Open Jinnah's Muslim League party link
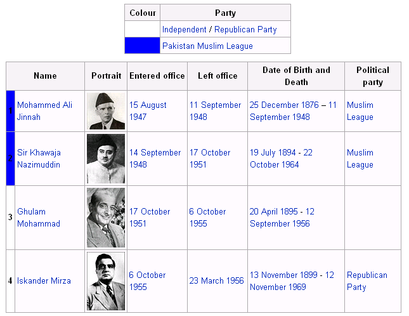This screenshot has width=409, height=316. click(x=360, y=111)
